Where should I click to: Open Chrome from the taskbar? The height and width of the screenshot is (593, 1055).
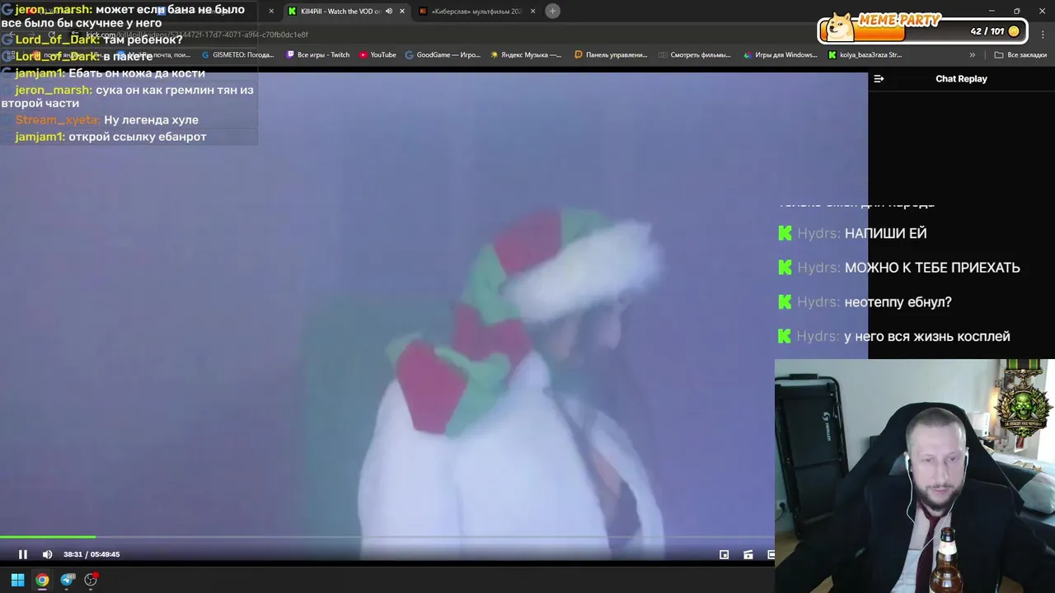click(x=42, y=580)
